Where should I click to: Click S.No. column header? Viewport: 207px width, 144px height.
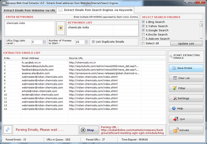[11, 58]
